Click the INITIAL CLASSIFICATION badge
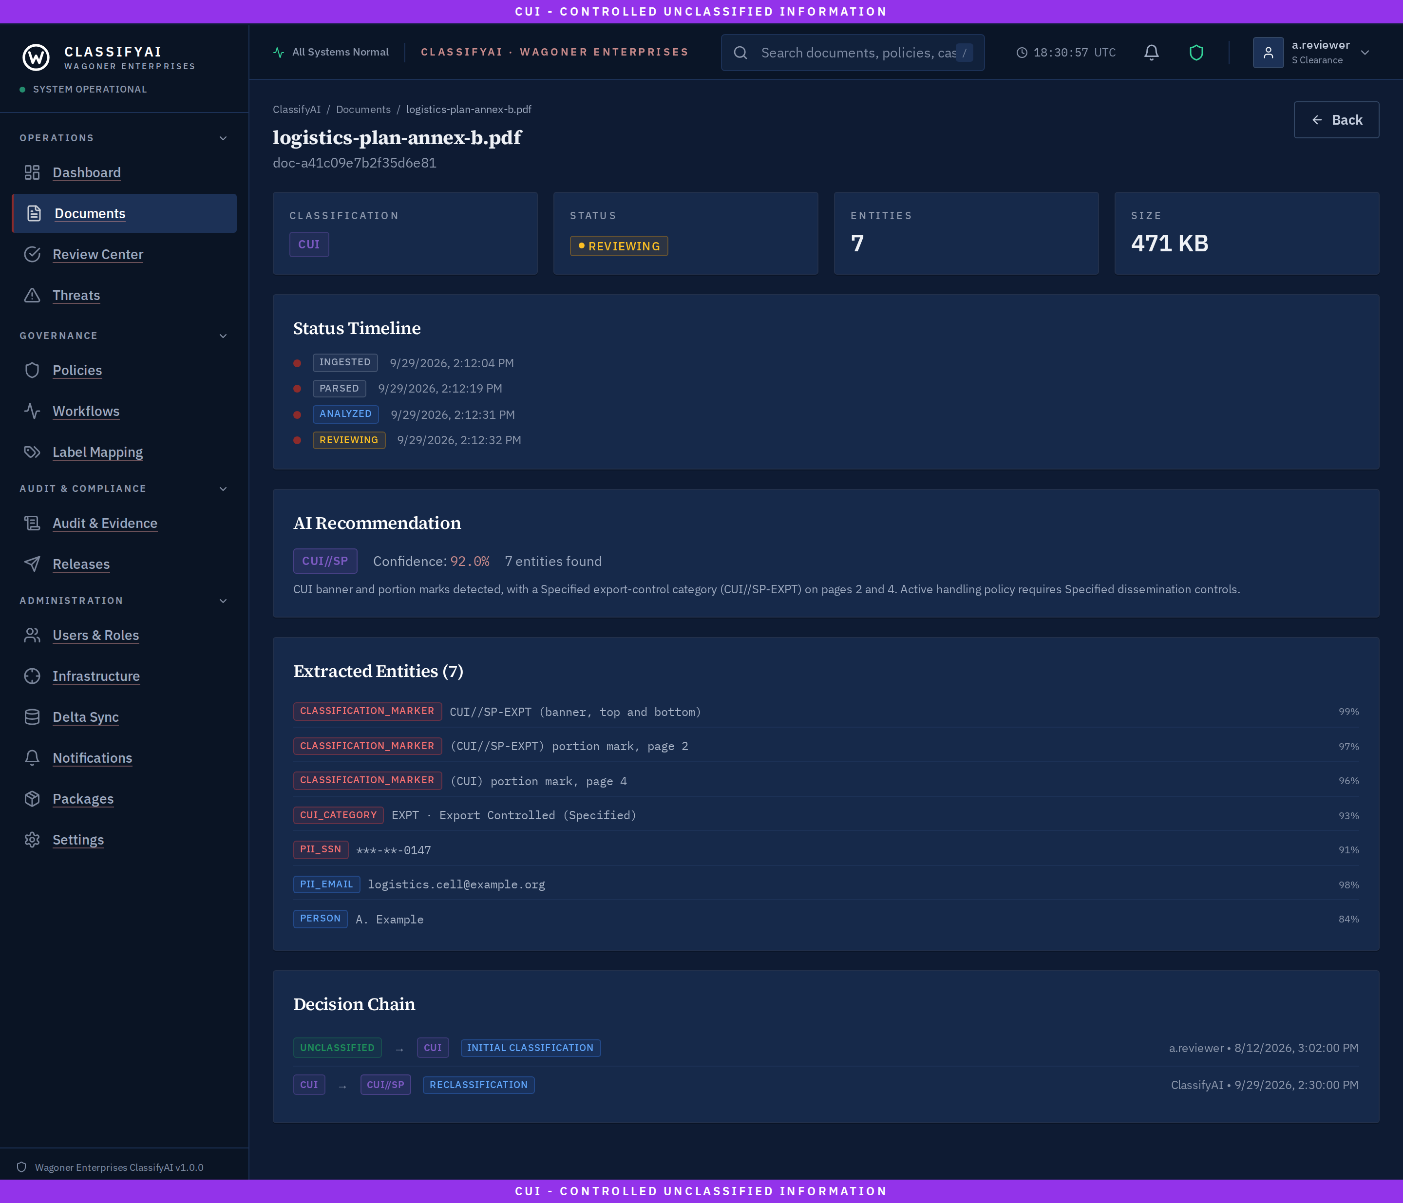This screenshot has width=1403, height=1203. click(x=530, y=1048)
